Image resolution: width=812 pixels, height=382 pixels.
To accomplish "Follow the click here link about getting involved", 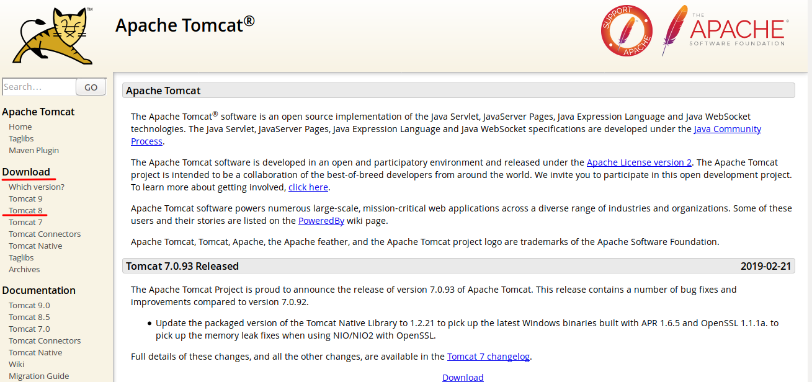I will click(308, 187).
